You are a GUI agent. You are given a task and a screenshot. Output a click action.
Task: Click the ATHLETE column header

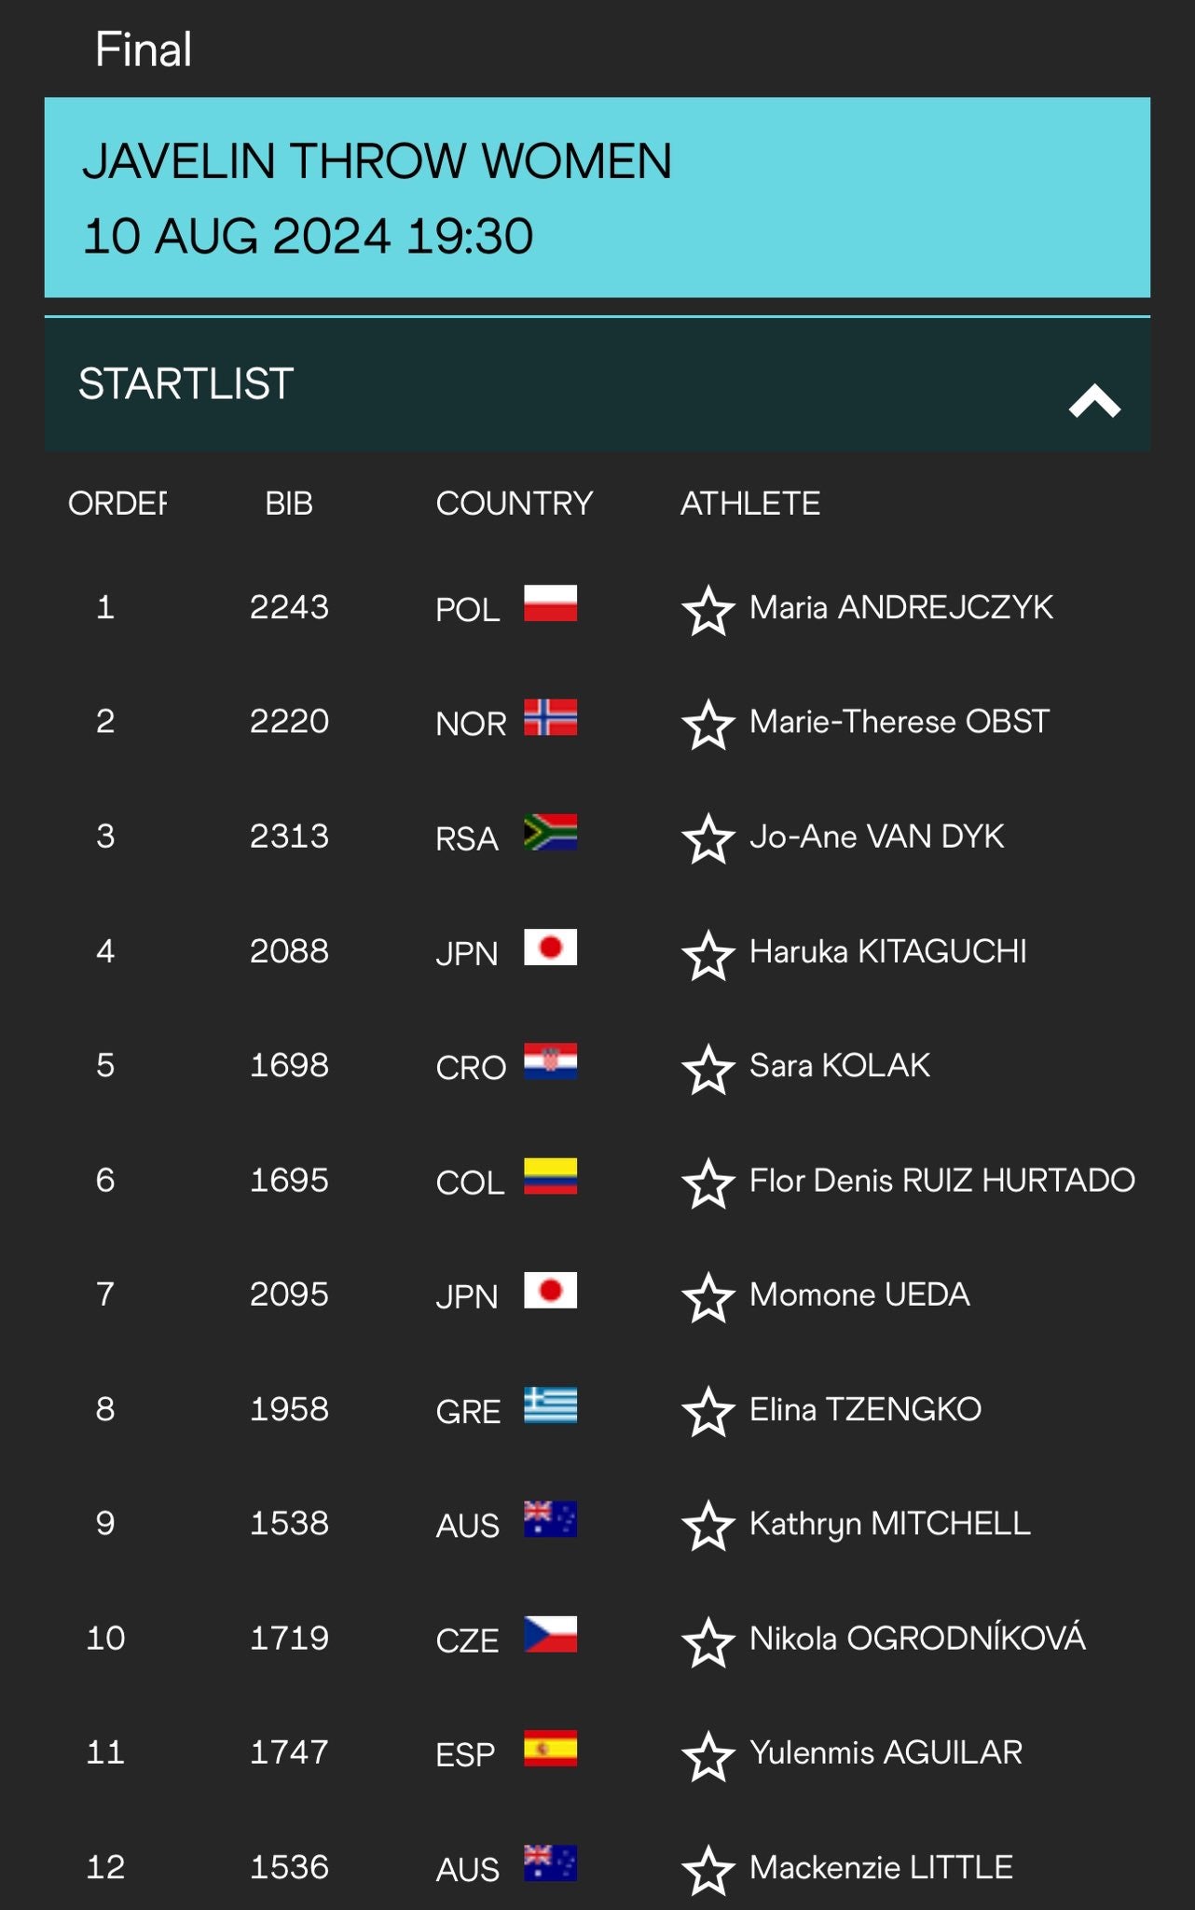tap(749, 504)
